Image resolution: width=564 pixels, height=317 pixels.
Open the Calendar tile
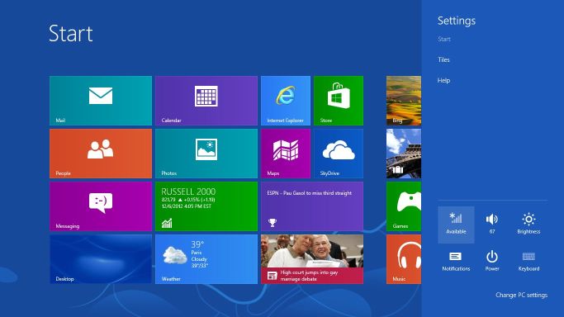[x=206, y=101]
